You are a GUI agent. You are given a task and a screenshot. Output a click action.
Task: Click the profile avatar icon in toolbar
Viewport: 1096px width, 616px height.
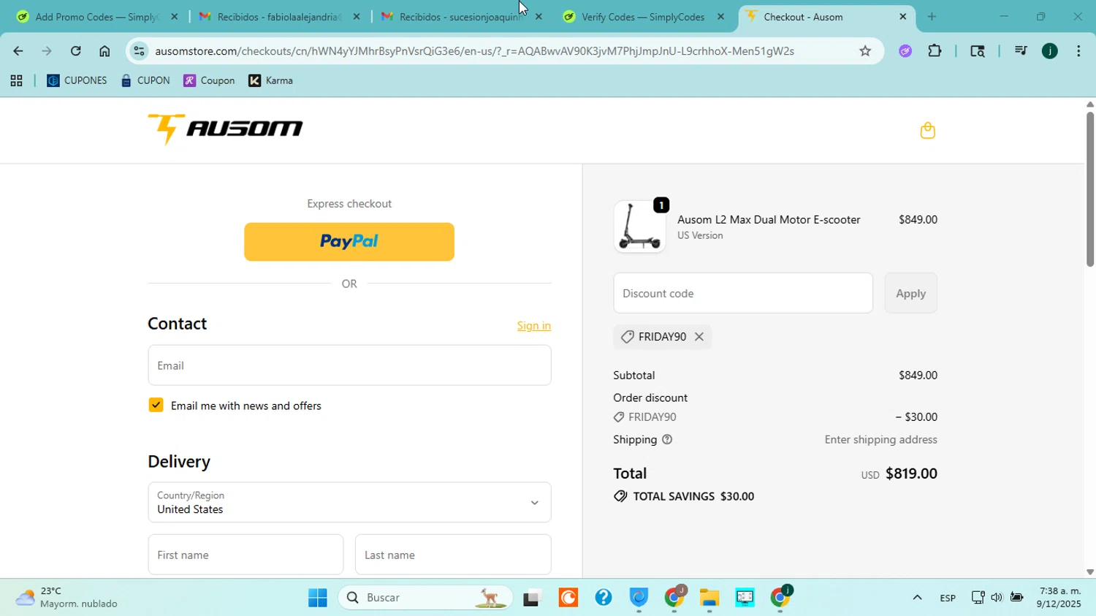pos(1049,51)
